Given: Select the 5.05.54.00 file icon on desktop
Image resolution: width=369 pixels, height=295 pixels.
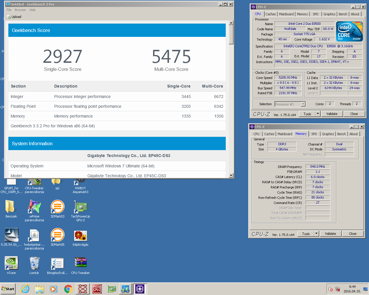Looking at the screenshot, I should [x=11, y=237].
